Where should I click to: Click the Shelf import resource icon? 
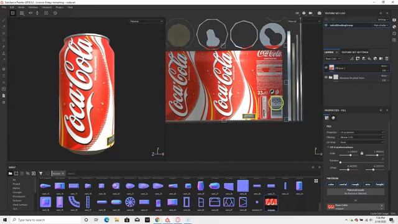[34, 174]
